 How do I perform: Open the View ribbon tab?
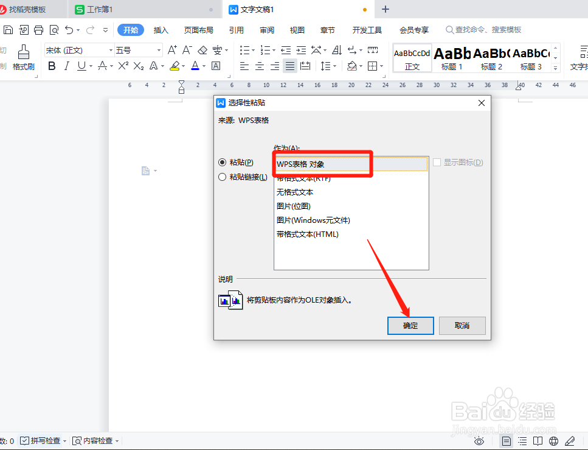pos(297,30)
